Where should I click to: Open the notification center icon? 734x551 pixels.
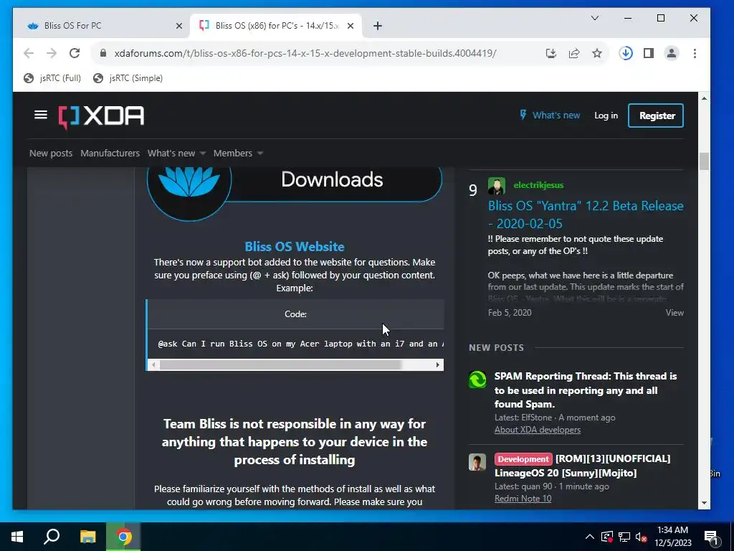[712, 537]
